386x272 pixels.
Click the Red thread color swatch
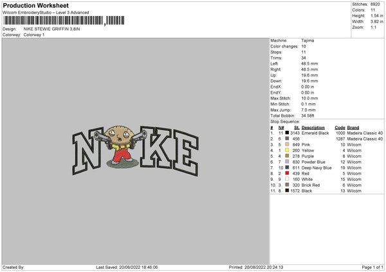tap(287, 173)
